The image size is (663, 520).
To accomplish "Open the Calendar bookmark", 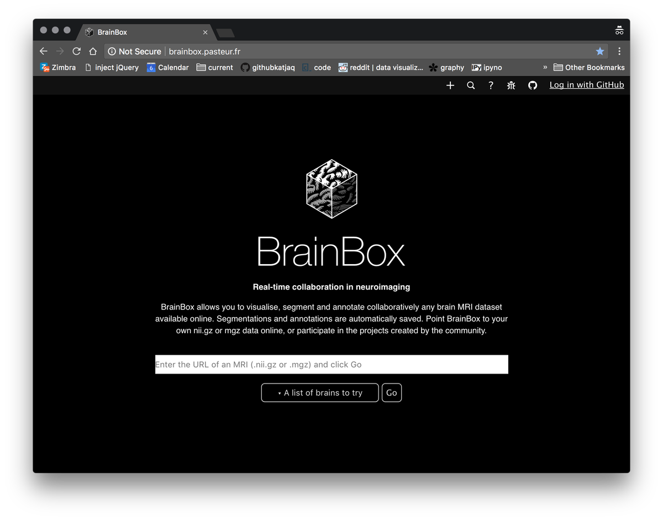I will point(167,67).
